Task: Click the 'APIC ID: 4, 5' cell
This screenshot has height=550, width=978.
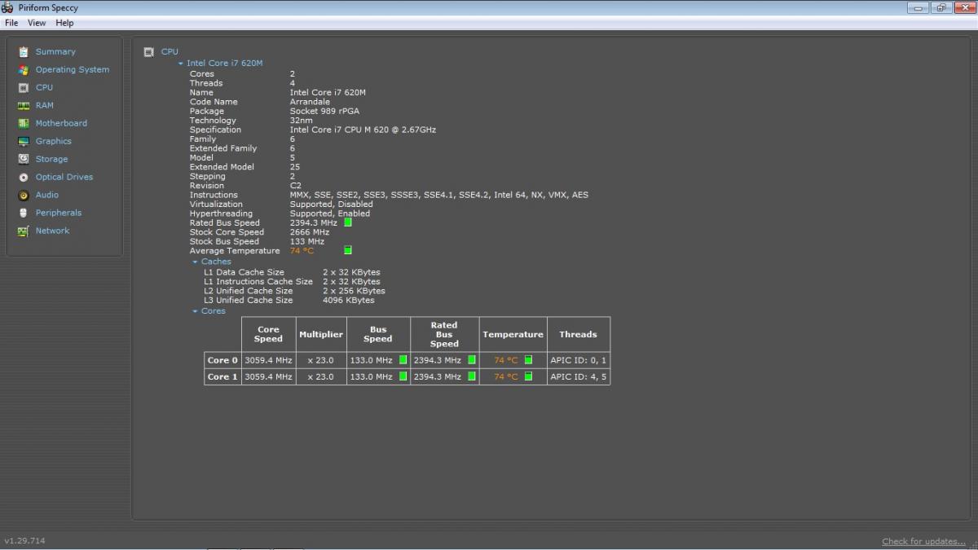Action: 578,376
